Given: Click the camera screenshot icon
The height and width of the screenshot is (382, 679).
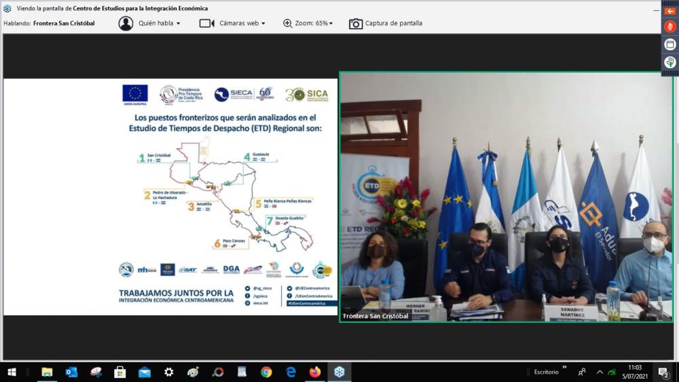Looking at the screenshot, I should point(356,24).
